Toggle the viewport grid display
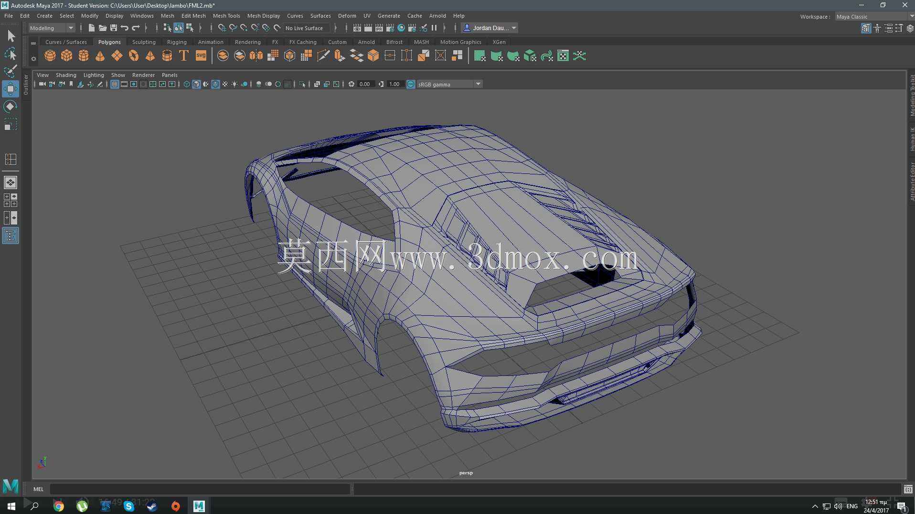The width and height of the screenshot is (915, 514). point(115,84)
